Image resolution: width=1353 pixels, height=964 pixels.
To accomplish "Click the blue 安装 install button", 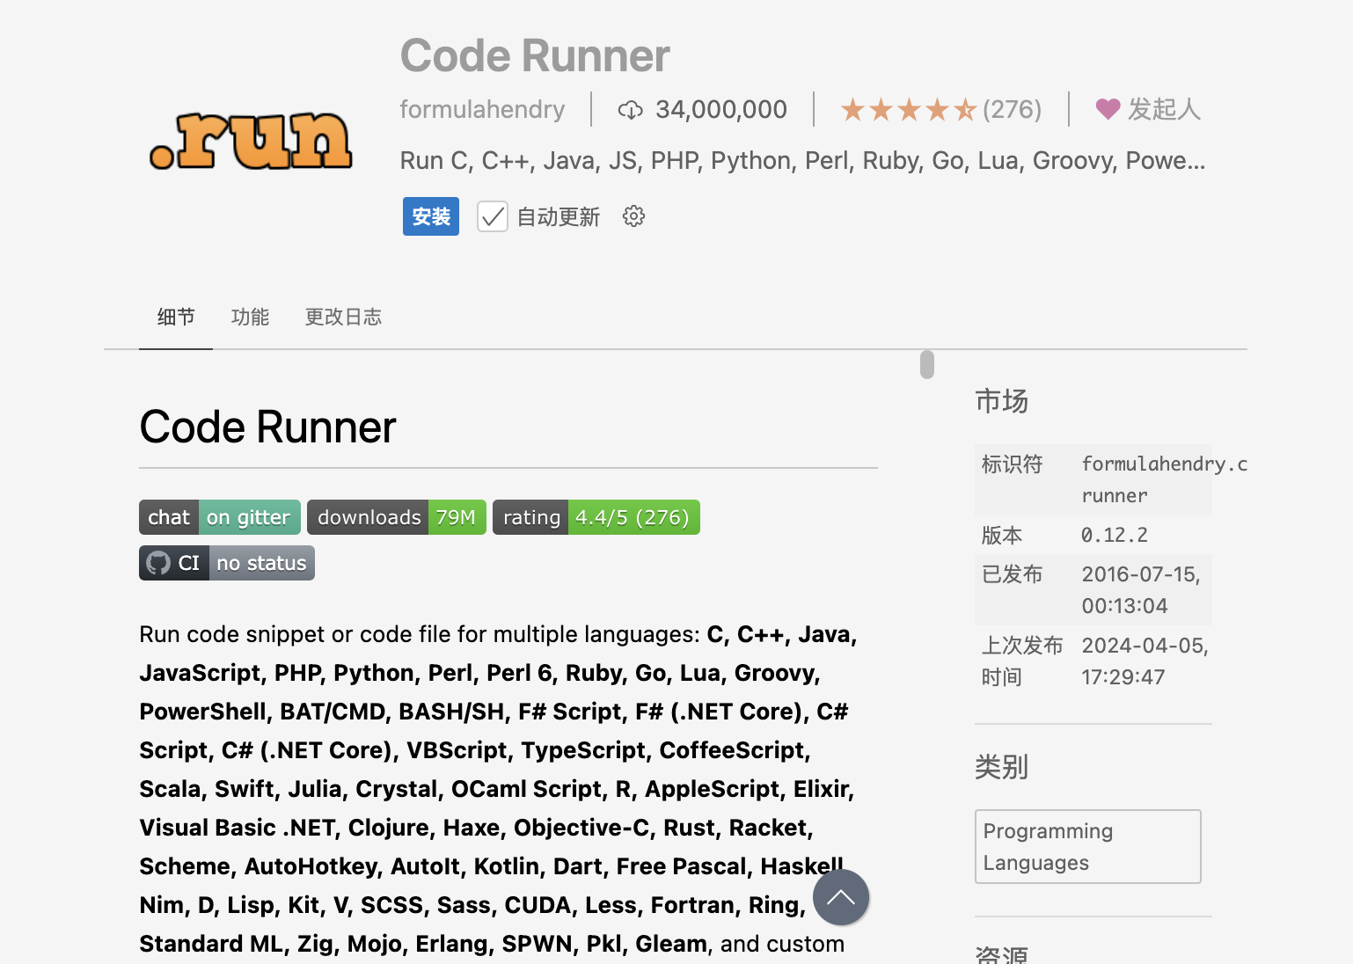I will click(431, 216).
